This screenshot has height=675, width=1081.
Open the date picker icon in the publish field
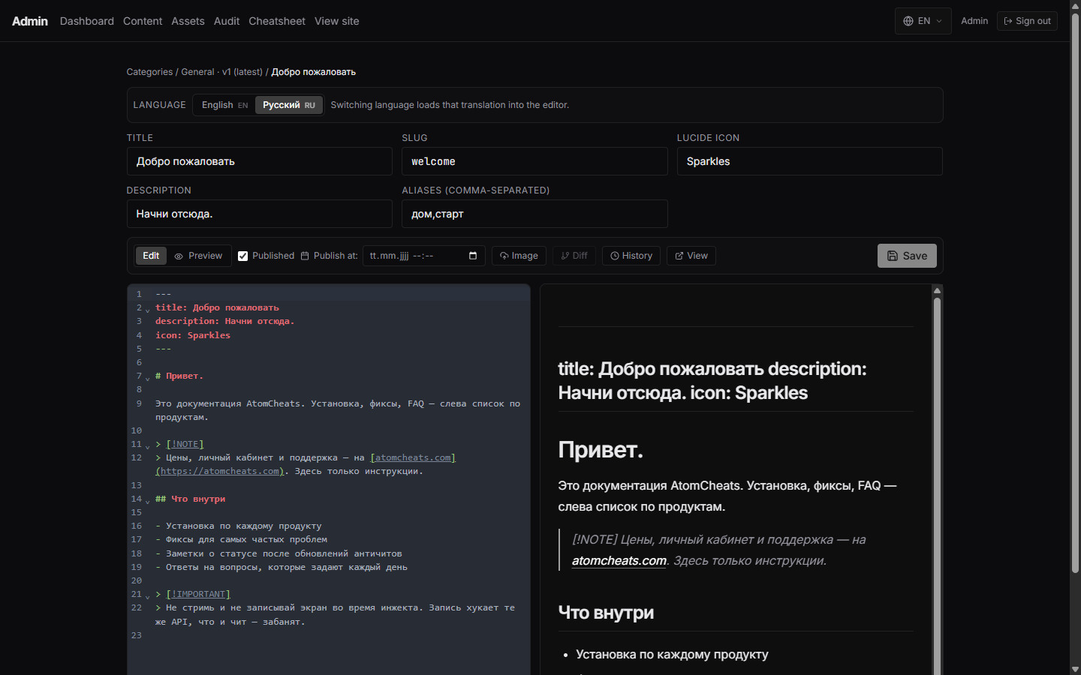[x=473, y=256]
